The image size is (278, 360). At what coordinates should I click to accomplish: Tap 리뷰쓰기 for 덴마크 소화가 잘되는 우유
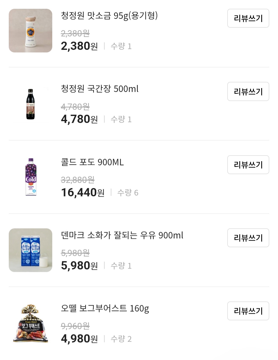(248, 238)
